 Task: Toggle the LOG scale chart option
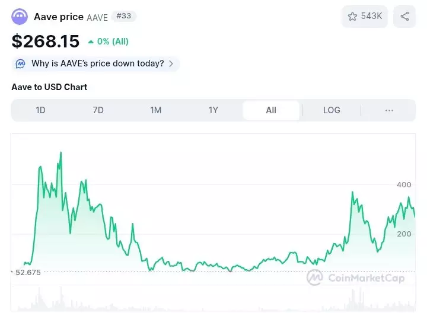click(332, 110)
